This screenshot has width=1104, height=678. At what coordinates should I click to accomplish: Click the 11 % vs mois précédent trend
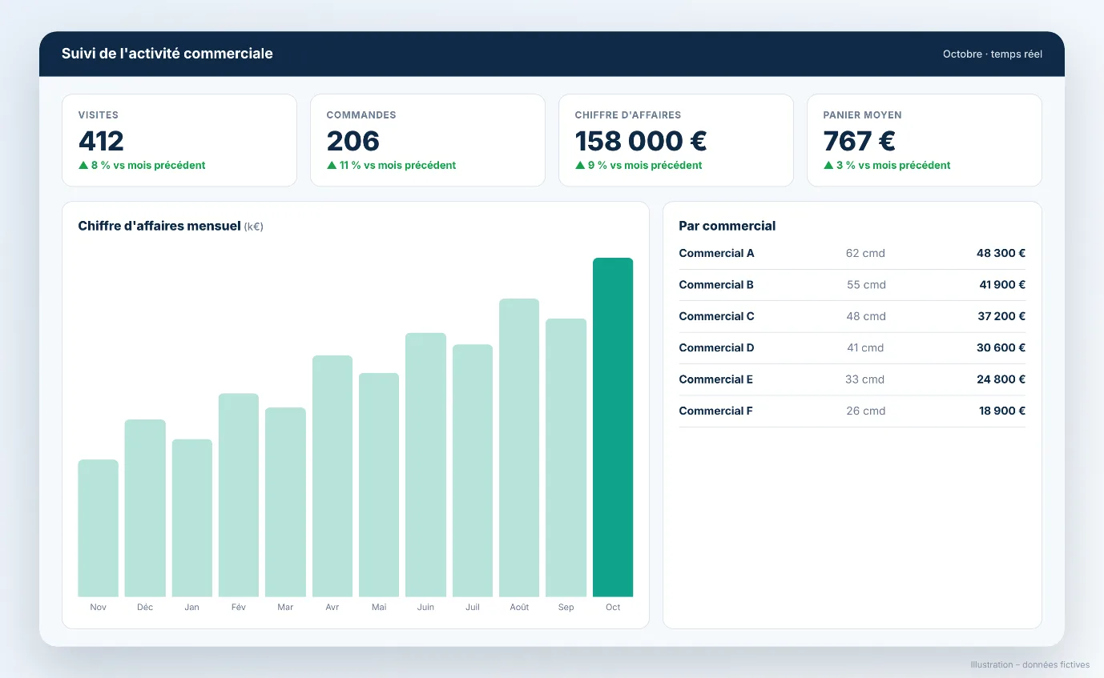point(391,166)
